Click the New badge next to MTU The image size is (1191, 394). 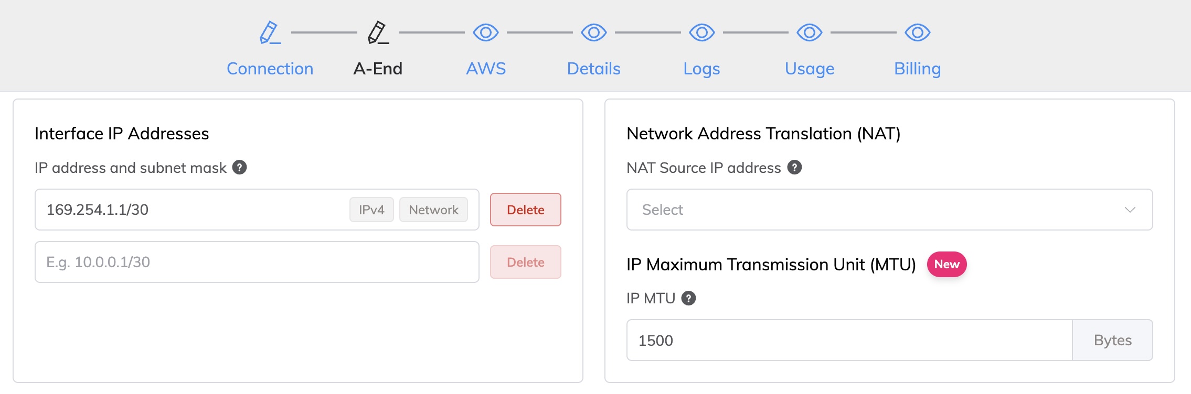pos(947,265)
